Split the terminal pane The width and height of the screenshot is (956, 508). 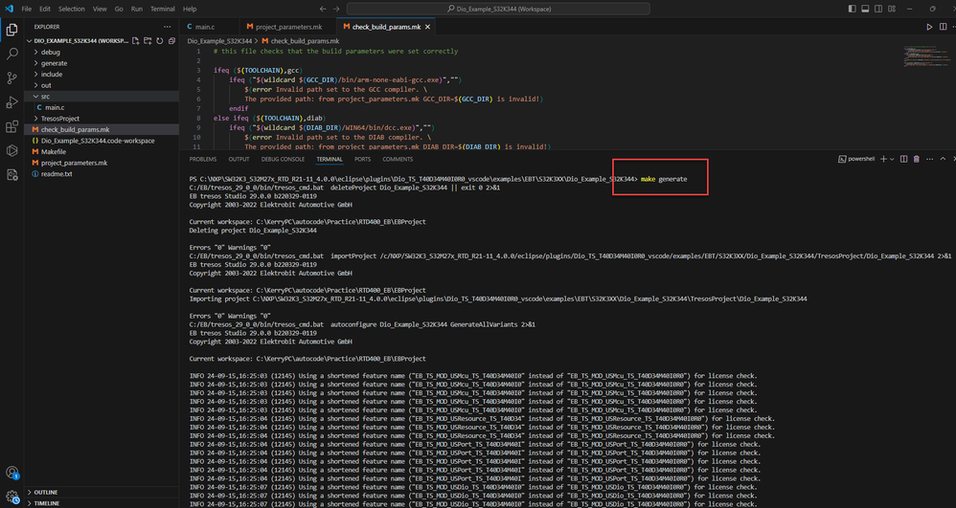tap(904, 159)
